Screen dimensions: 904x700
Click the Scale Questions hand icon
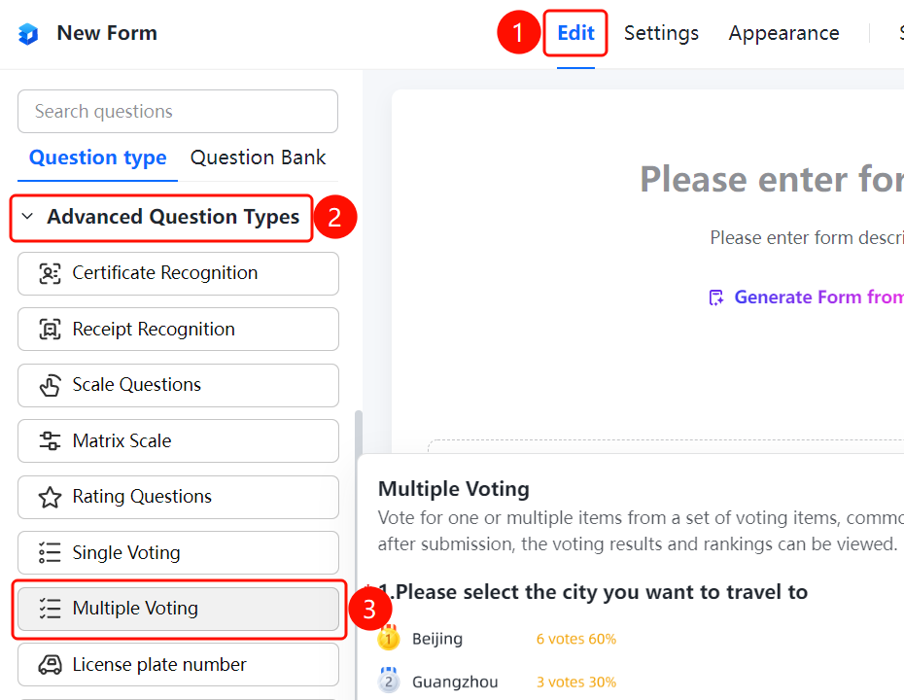tap(50, 385)
